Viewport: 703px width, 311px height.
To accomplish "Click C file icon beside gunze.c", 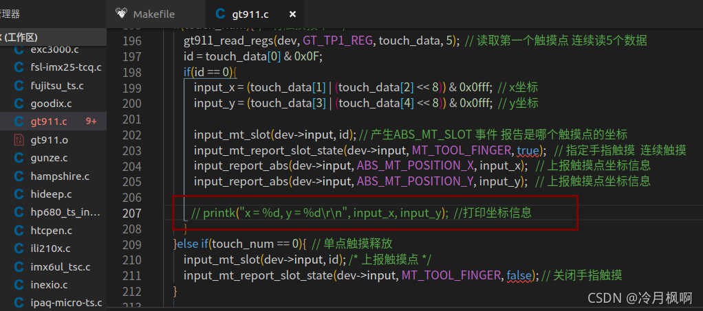I will 19,158.
